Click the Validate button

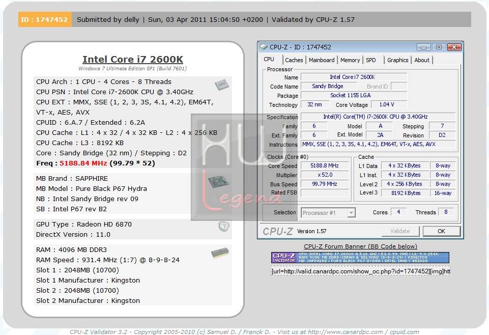(x=400, y=231)
